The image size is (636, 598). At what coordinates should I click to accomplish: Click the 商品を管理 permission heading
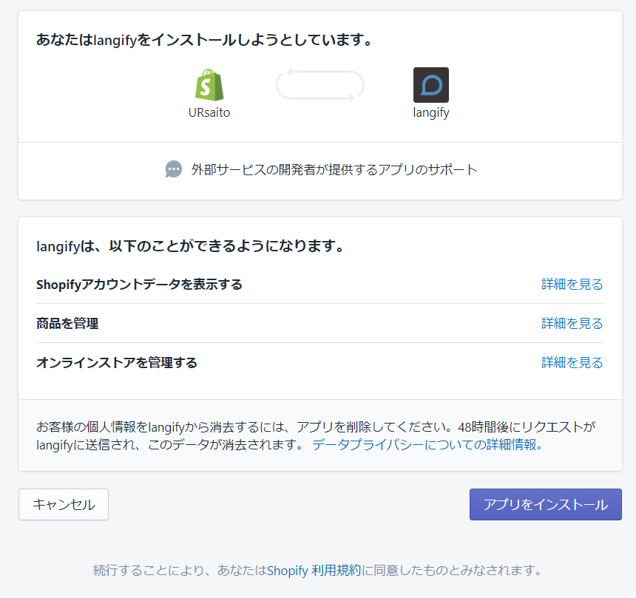coord(67,323)
